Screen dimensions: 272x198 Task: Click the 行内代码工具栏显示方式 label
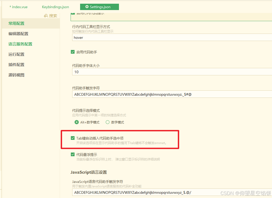click(91, 27)
